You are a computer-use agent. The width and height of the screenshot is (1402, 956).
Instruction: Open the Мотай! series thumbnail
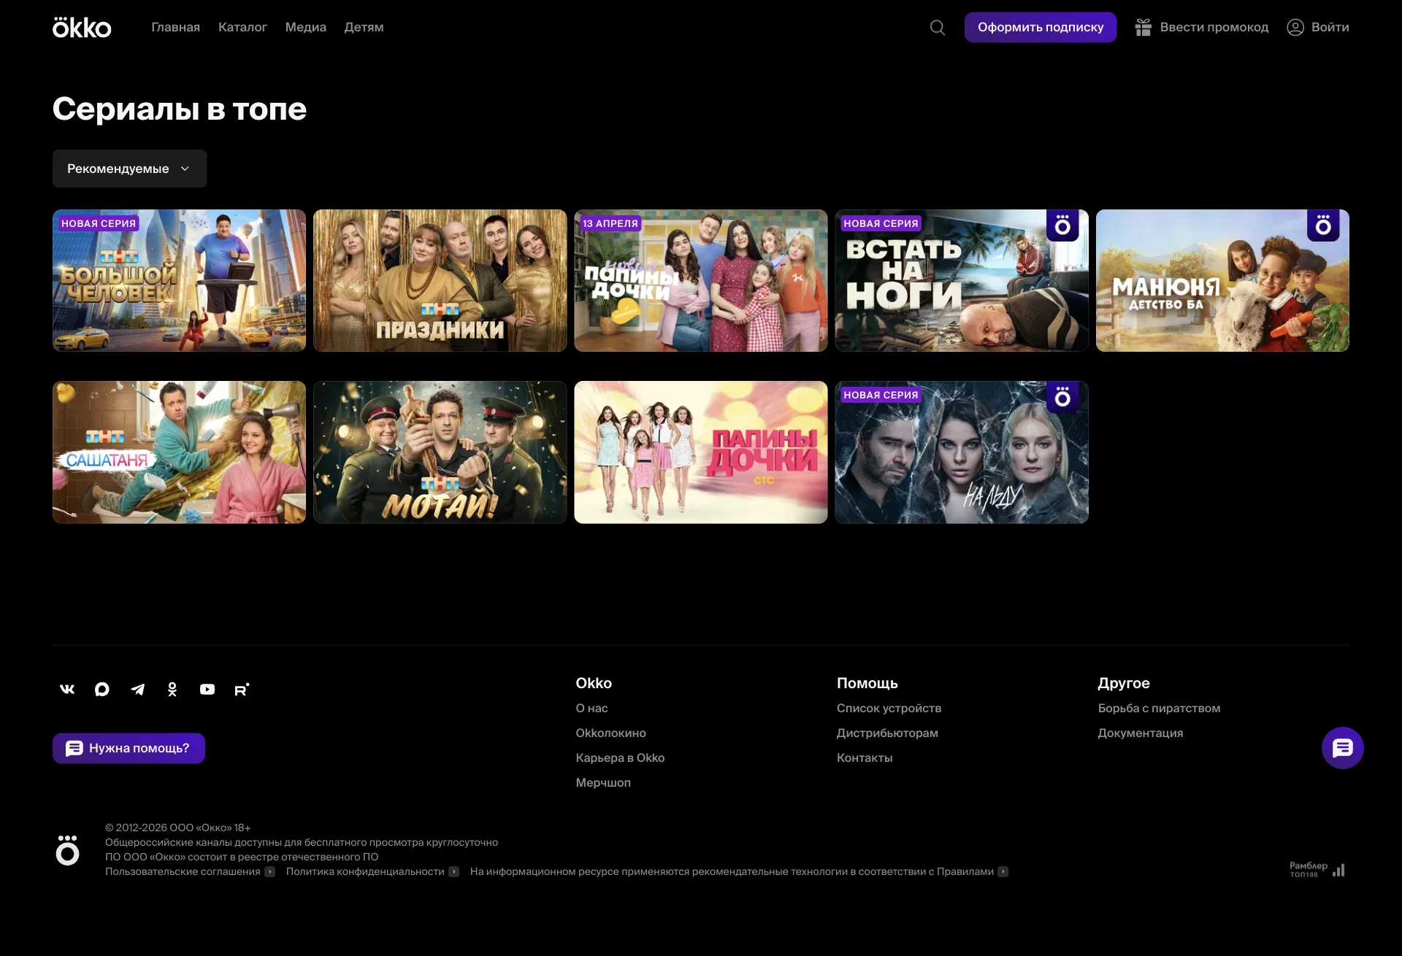coord(440,452)
